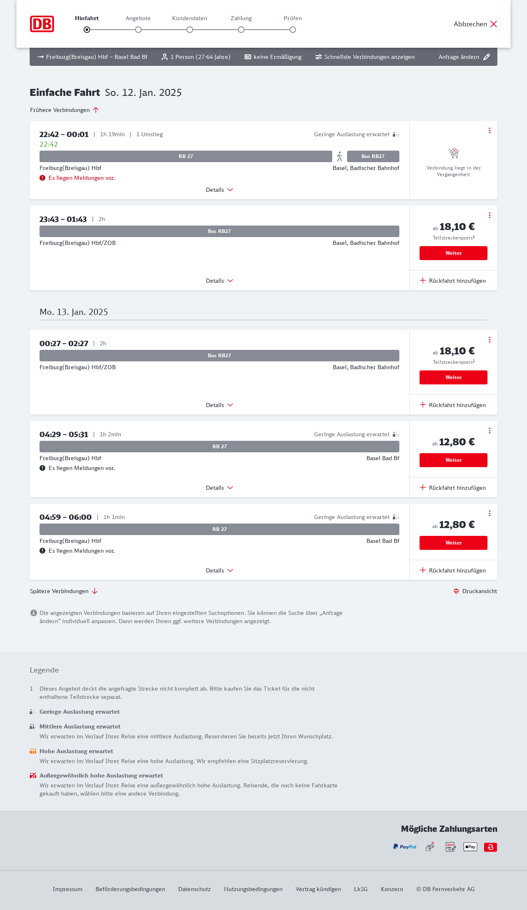Open three-dot menu for 04:59 connection
Image resolution: width=527 pixels, height=910 pixels.
[490, 513]
